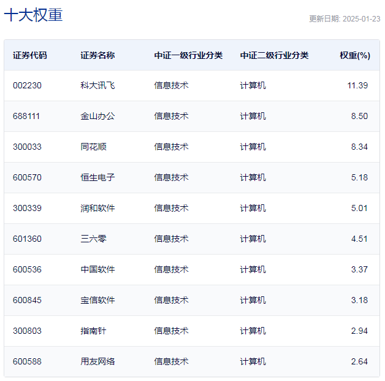The width and height of the screenshot is (385, 381).
Task: Click weight value 8.50
Action: tap(359, 116)
